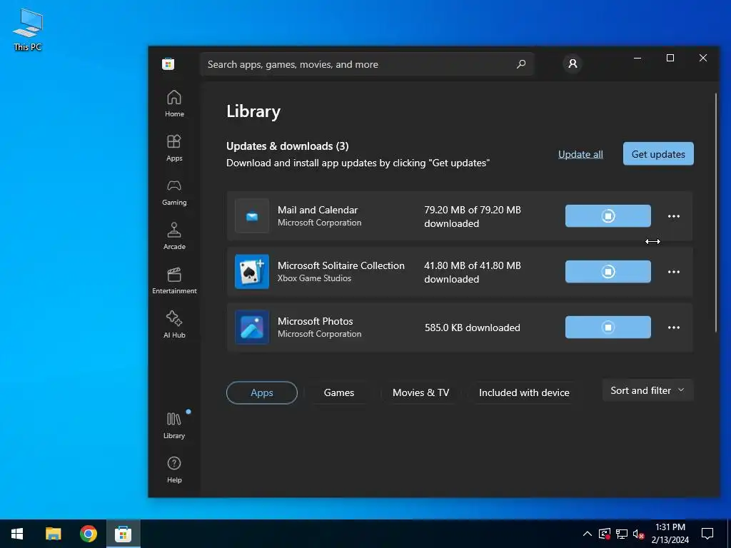Open the Mail and Calendar title text
This screenshot has height=548, width=731.
(x=318, y=210)
